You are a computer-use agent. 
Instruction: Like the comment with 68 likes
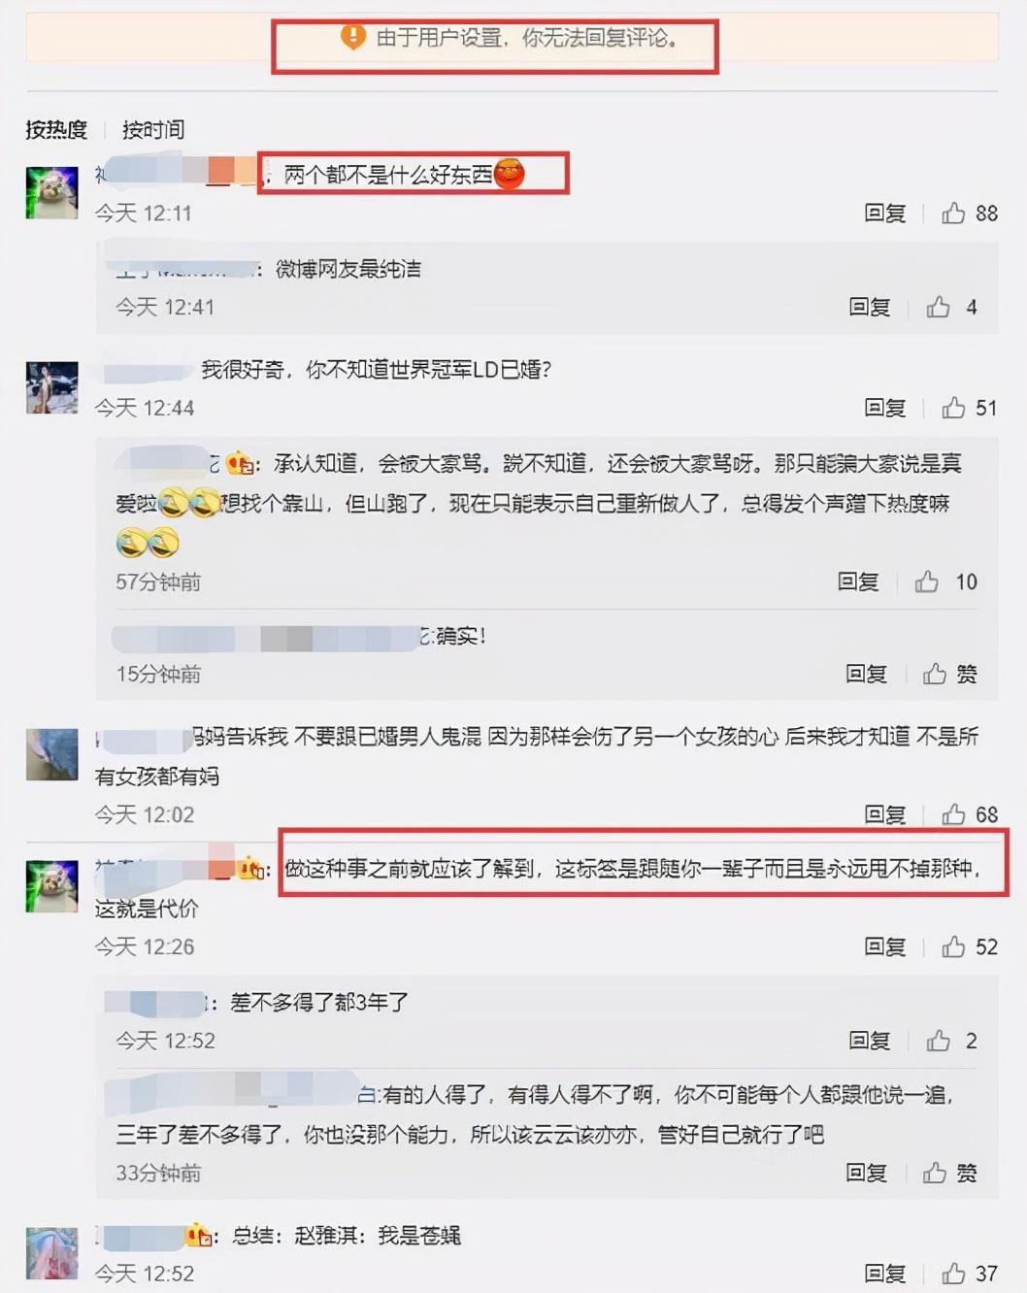click(x=953, y=814)
